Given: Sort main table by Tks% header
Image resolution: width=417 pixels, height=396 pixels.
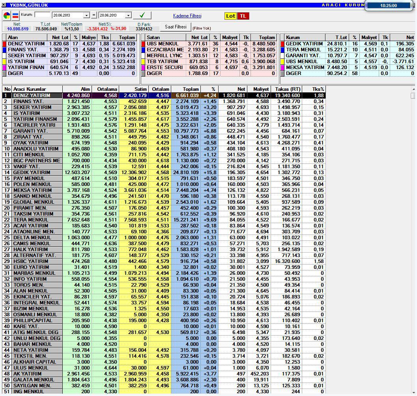Looking at the screenshot, I should coord(314,89).
